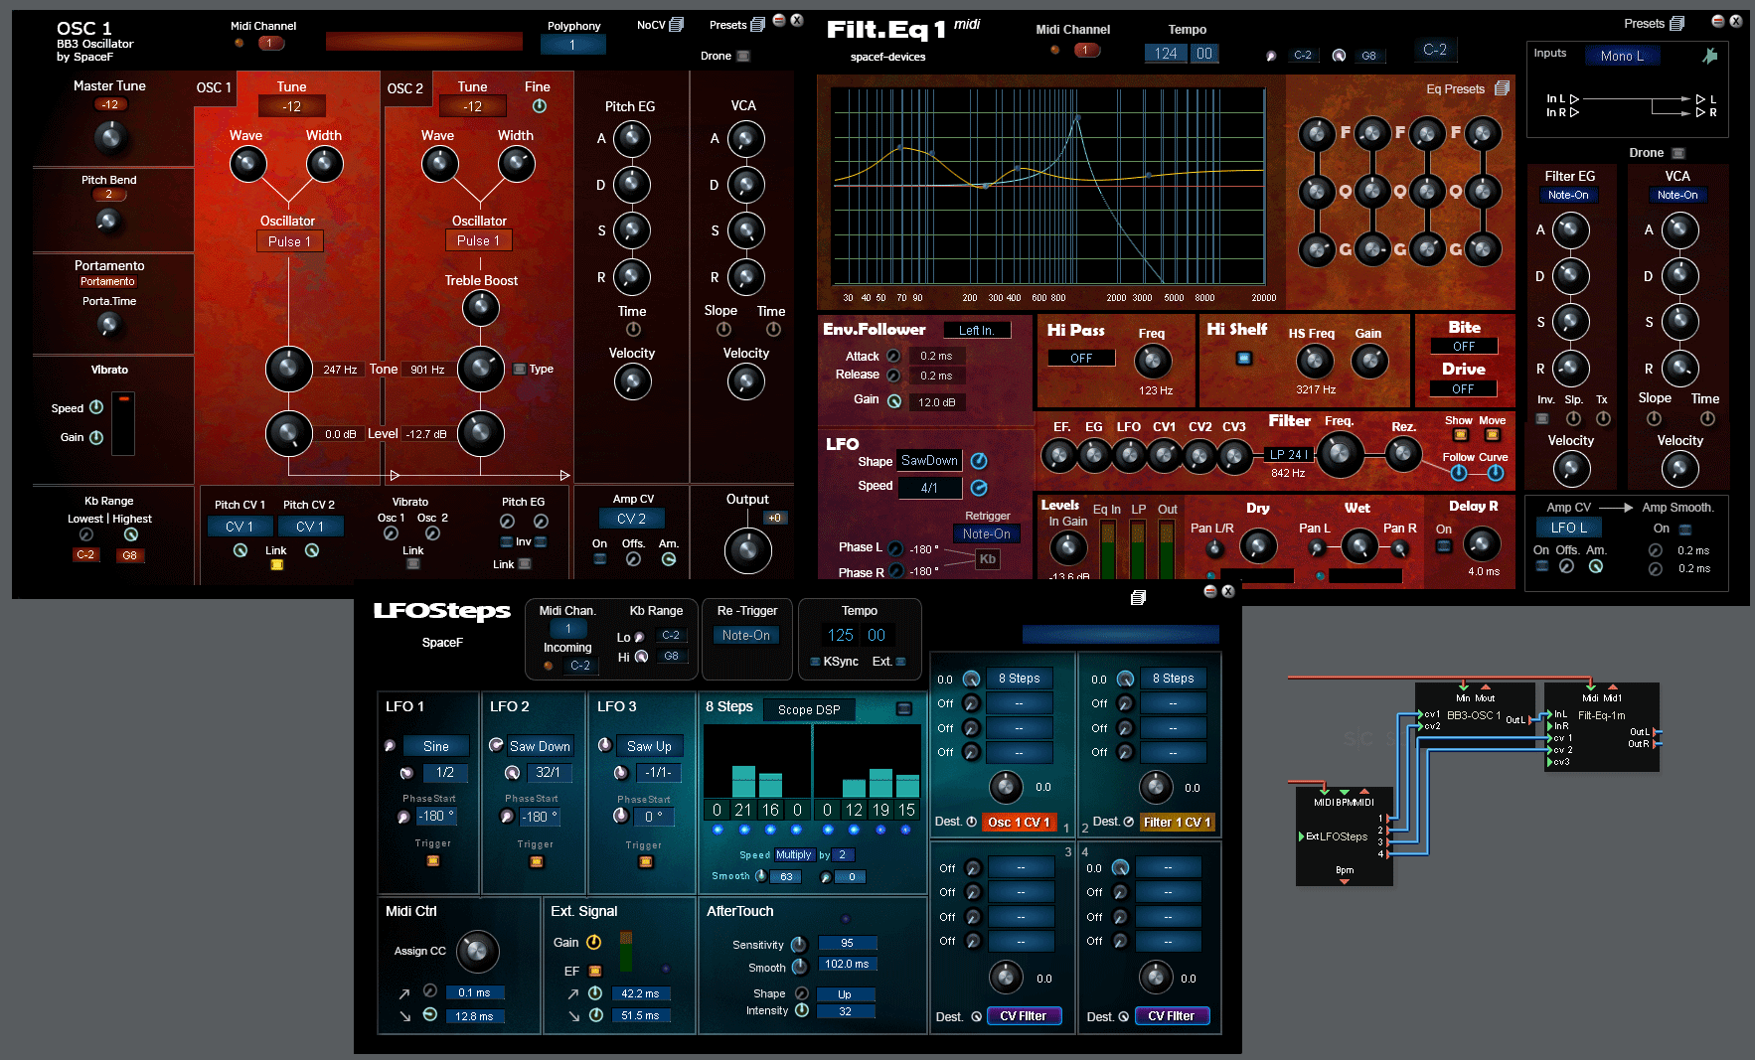Select Scope DSP in LFOSteps
This screenshot has height=1060, width=1755.
(809, 709)
